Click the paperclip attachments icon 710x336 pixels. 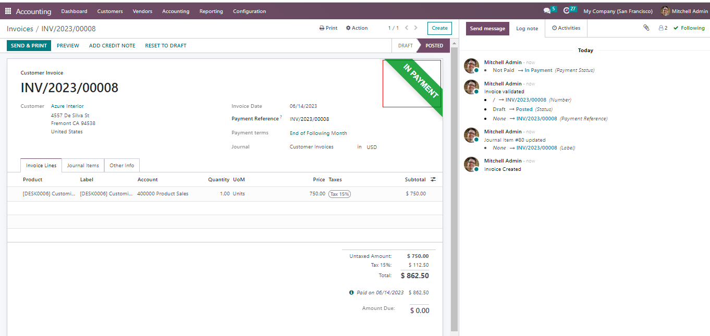tap(646, 28)
